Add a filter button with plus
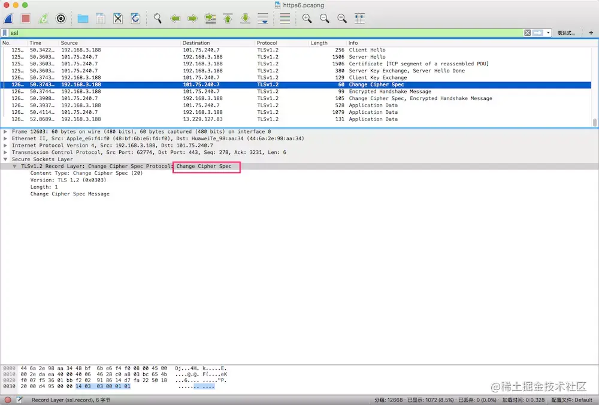This screenshot has width=599, height=405. [x=591, y=33]
